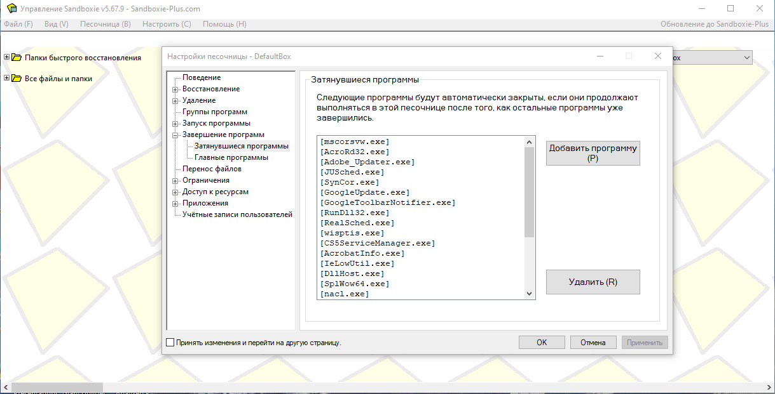The width and height of the screenshot is (775, 394).
Task: Expand Все файлы и папки tree node
Action: tap(6, 79)
